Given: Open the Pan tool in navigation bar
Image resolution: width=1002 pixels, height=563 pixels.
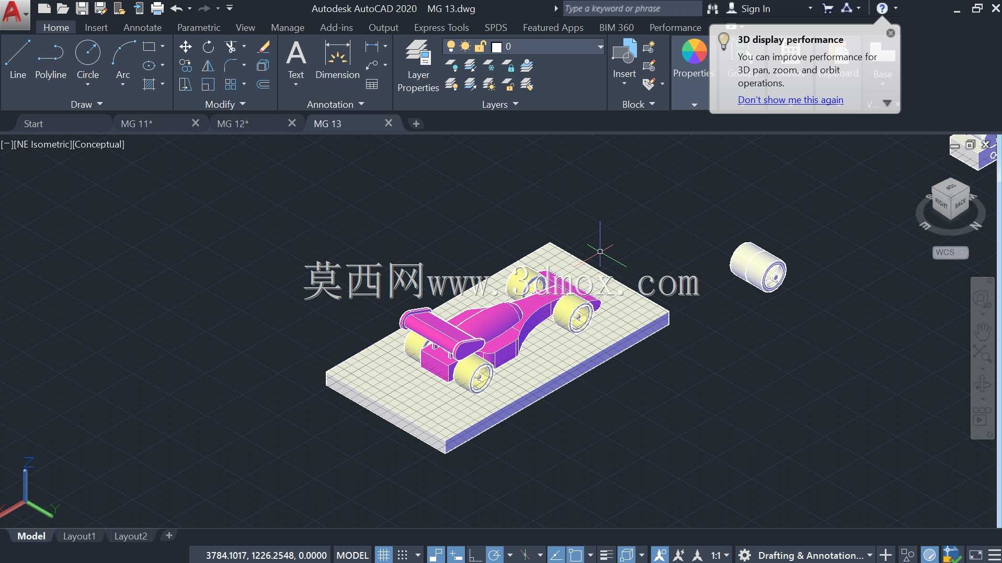Looking at the screenshot, I should (983, 331).
